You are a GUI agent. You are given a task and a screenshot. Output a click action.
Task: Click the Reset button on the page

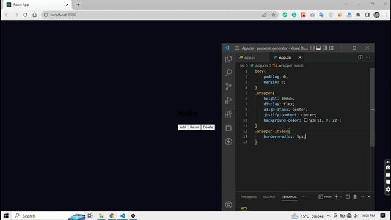(194, 127)
